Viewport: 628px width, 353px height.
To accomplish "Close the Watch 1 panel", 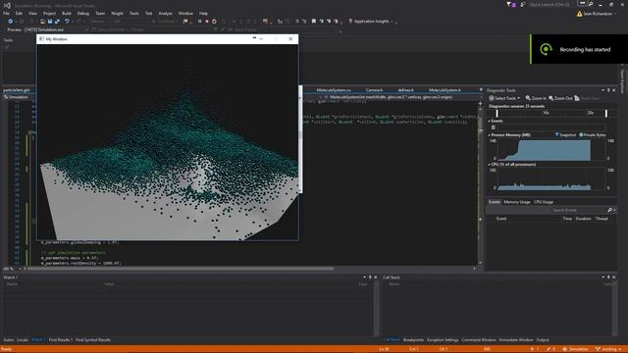I will click(x=375, y=277).
